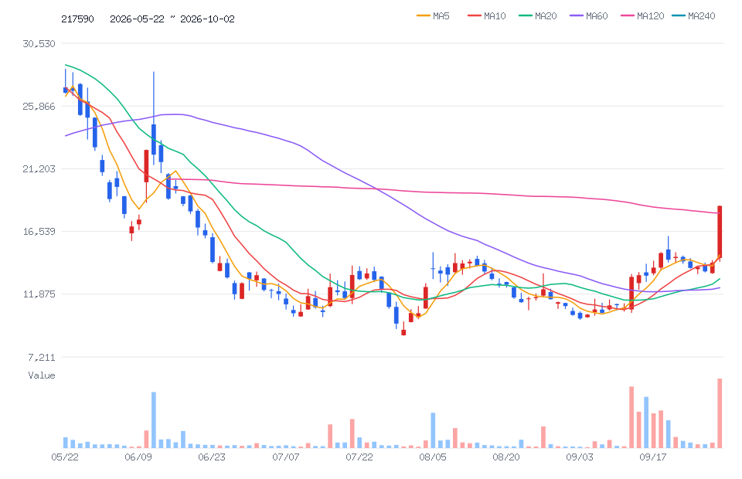Click the 07/22 date axis label
Screen dimensions: 742x479
point(359,457)
